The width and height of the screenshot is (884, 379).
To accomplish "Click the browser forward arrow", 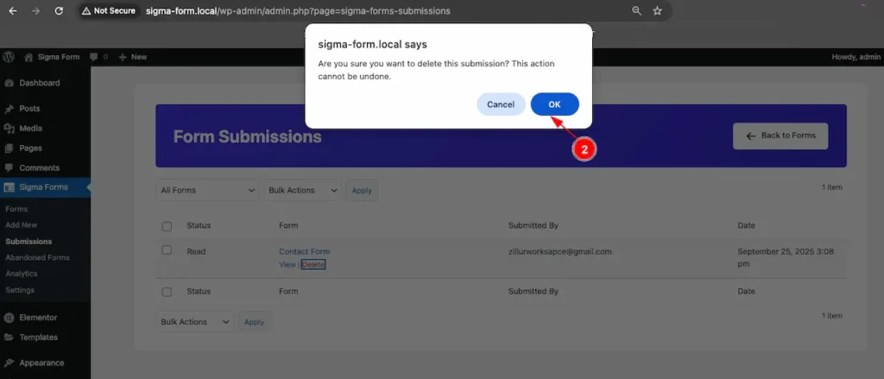I will click(x=35, y=10).
